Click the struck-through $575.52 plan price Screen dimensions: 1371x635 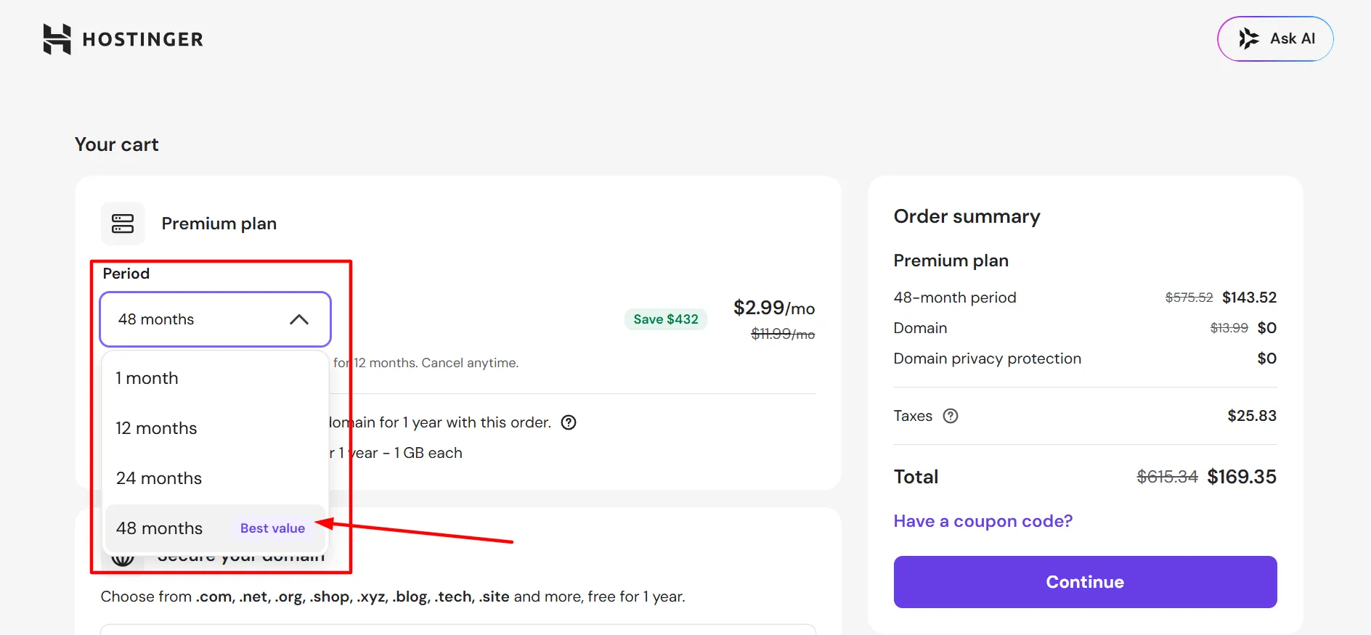(x=1189, y=298)
